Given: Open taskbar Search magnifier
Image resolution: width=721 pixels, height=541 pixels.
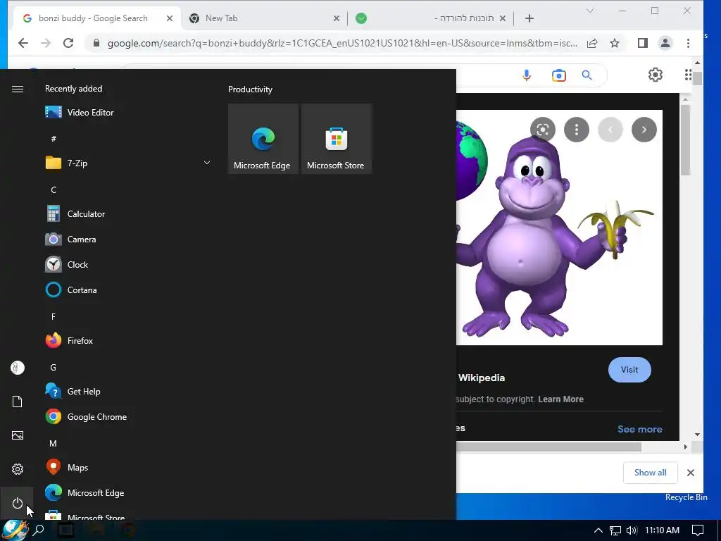Looking at the screenshot, I should [39, 530].
